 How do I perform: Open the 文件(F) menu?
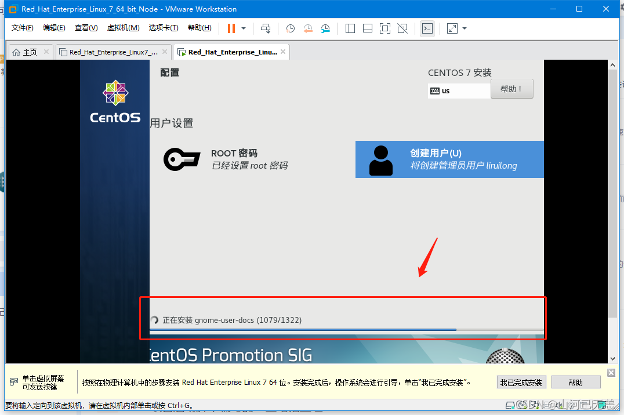[22, 28]
